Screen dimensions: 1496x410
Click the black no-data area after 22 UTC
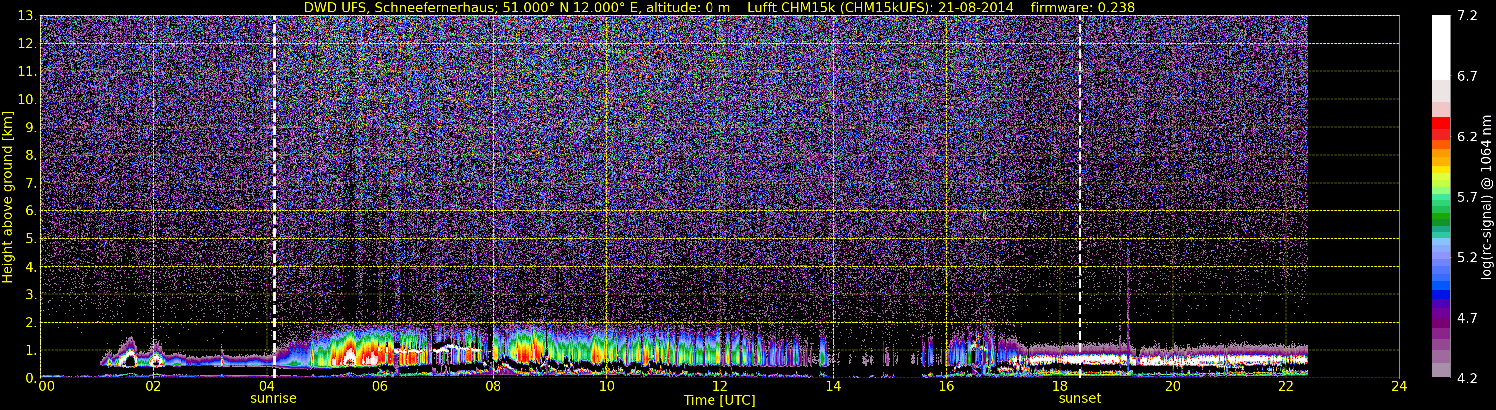1353,197
